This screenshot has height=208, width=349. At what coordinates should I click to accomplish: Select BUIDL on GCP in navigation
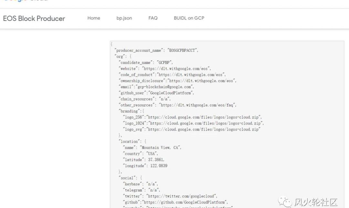tap(189, 18)
